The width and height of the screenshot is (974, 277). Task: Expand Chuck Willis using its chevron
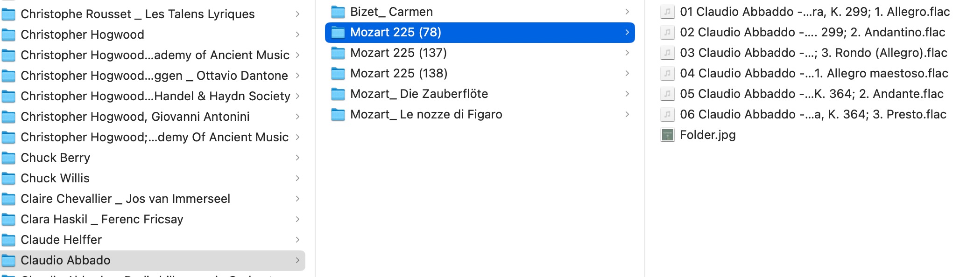click(x=297, y=178)
